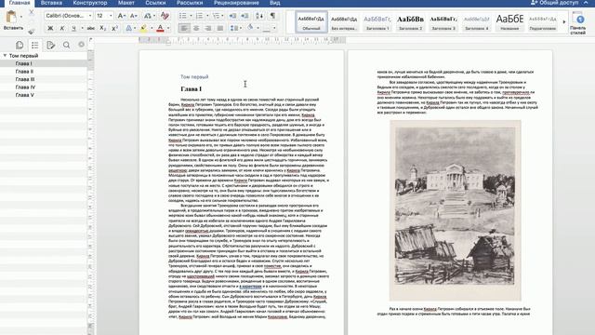Justify text alignment
The height and width of the screenshot is (335, 595).
pos(220,28)
